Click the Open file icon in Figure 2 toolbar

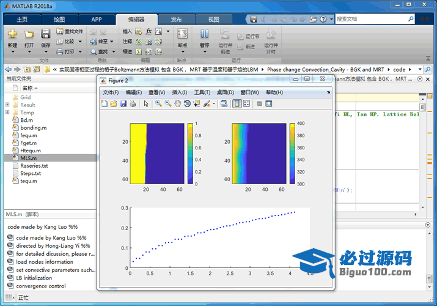click(114, 104)
